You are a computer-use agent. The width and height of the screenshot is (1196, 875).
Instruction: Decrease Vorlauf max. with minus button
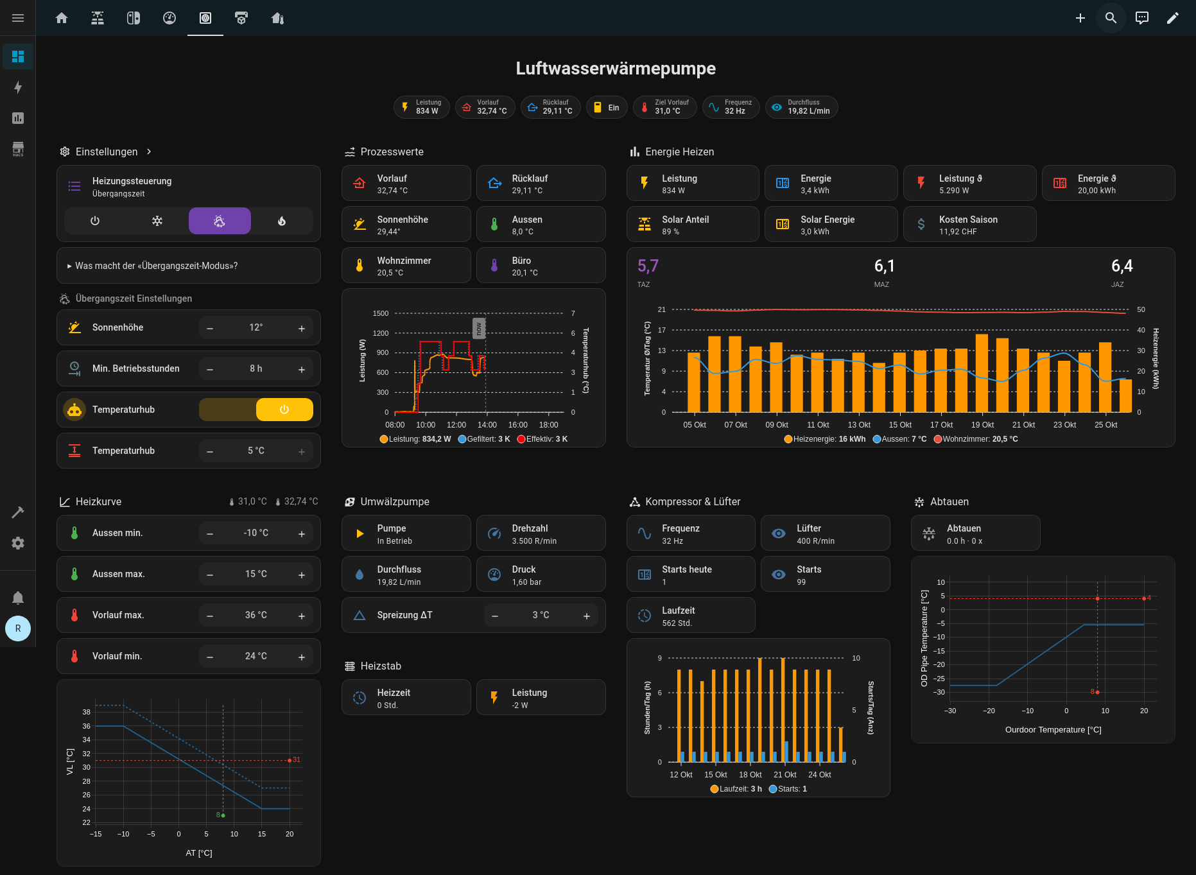210,616
